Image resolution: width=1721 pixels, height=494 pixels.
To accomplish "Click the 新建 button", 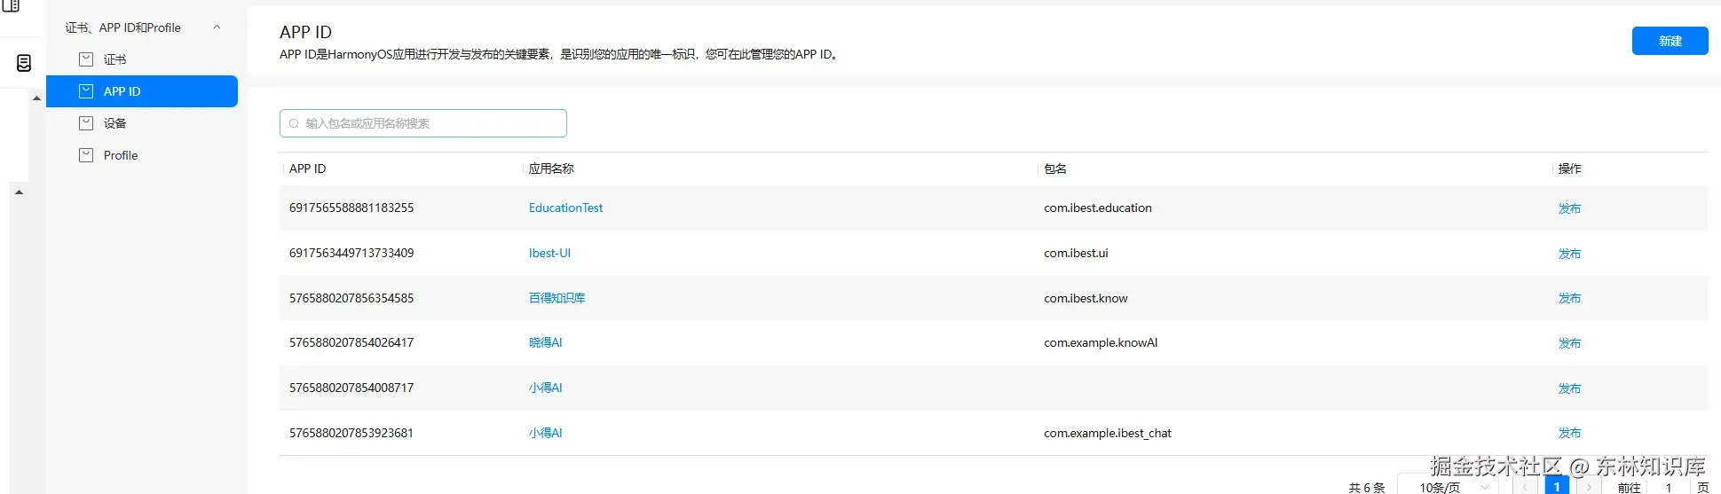I will tap(1670, 41).
